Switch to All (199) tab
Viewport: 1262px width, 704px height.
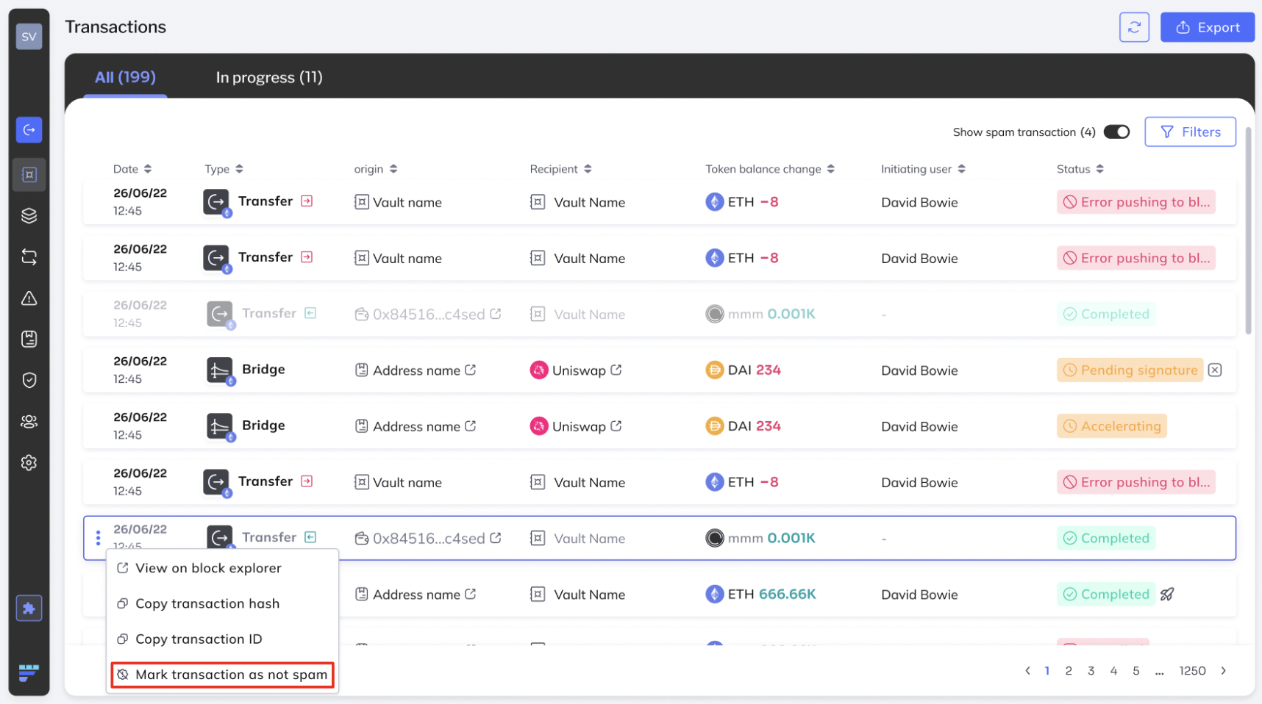(x=126, y=77)
